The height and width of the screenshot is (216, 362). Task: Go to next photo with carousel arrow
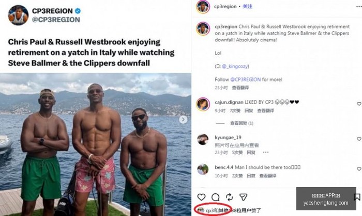tap(183, 120)
